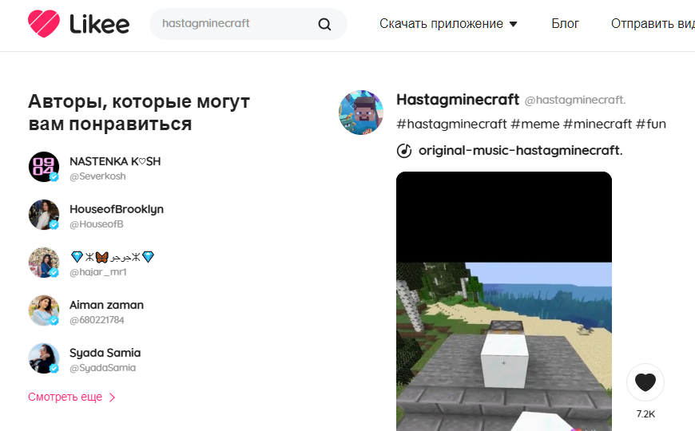Viewport: 695px width, 431px height.
Task: Click HouseofBrooklyn author name
Action: click(x=117, y=209)
